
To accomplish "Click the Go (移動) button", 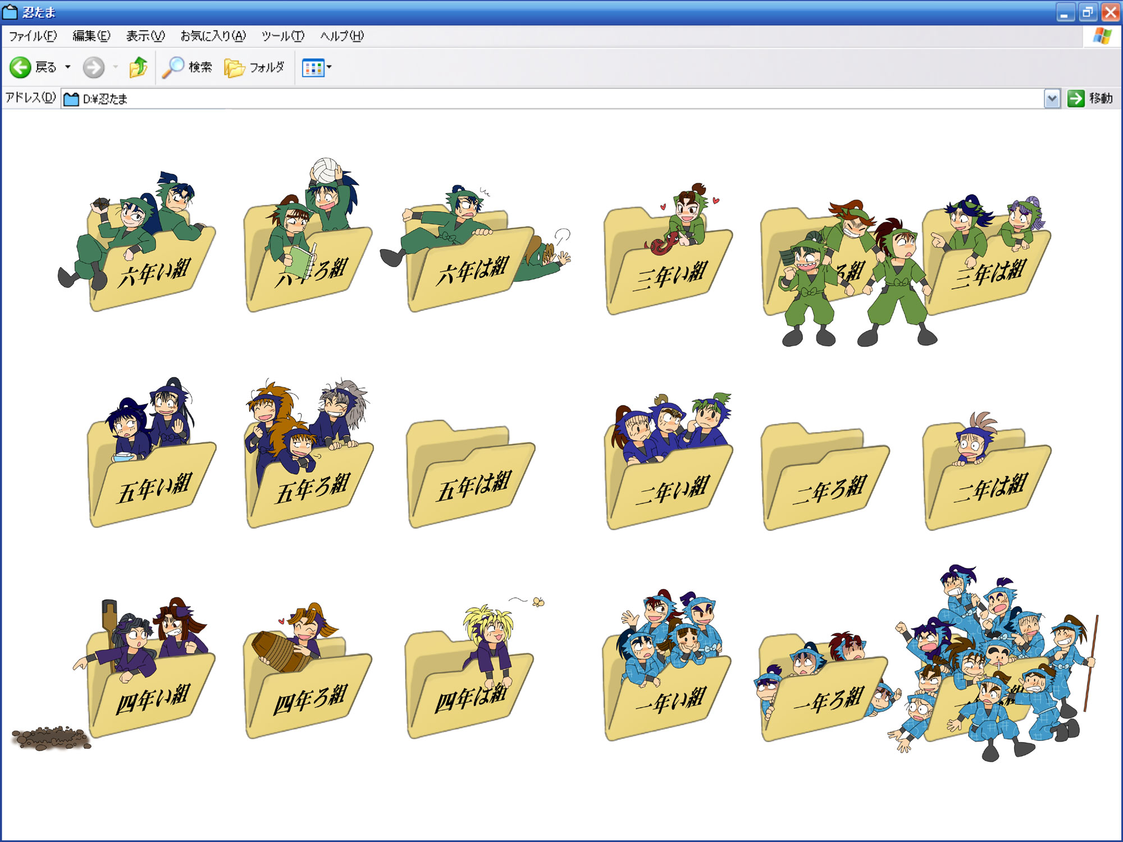I will click(1090, 99).
